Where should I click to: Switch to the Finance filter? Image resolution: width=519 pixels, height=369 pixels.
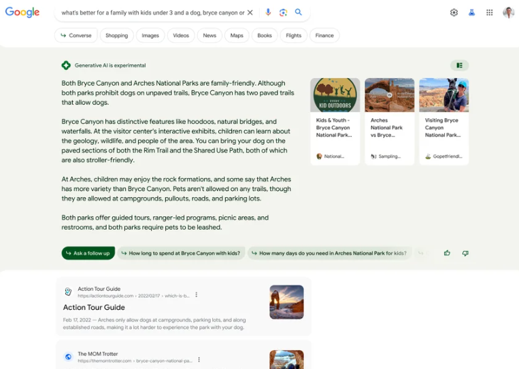324,35
